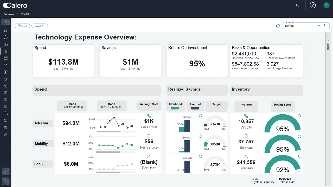Toggle the Target legend item

[x=216, y=106]
